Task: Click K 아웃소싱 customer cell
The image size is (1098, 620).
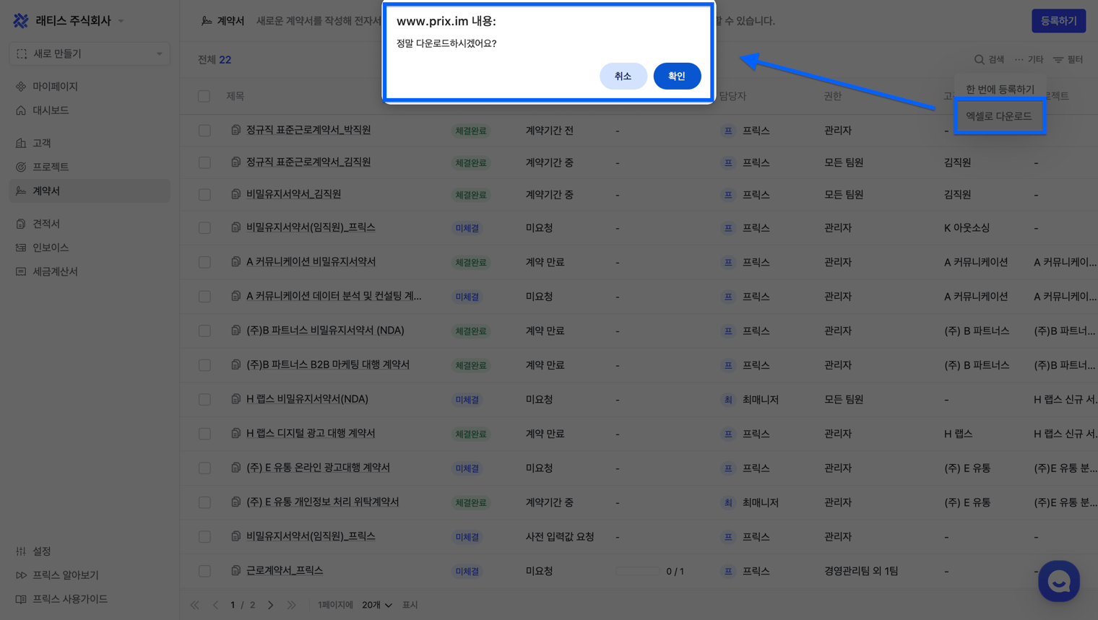Action: tap(967, 227)
